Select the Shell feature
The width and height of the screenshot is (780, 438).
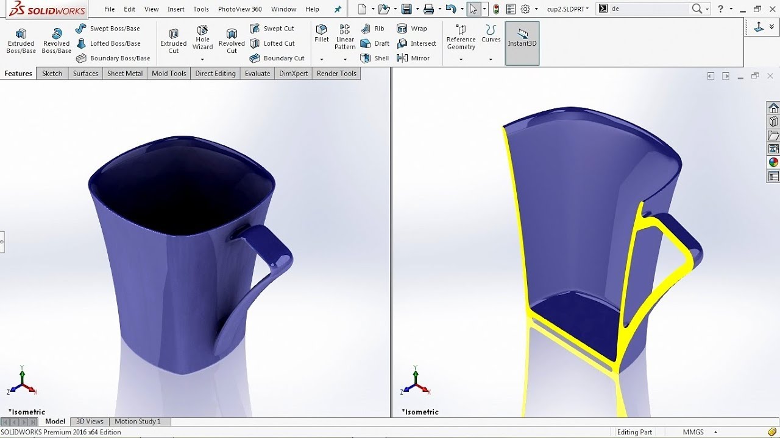tap(375, 58)
